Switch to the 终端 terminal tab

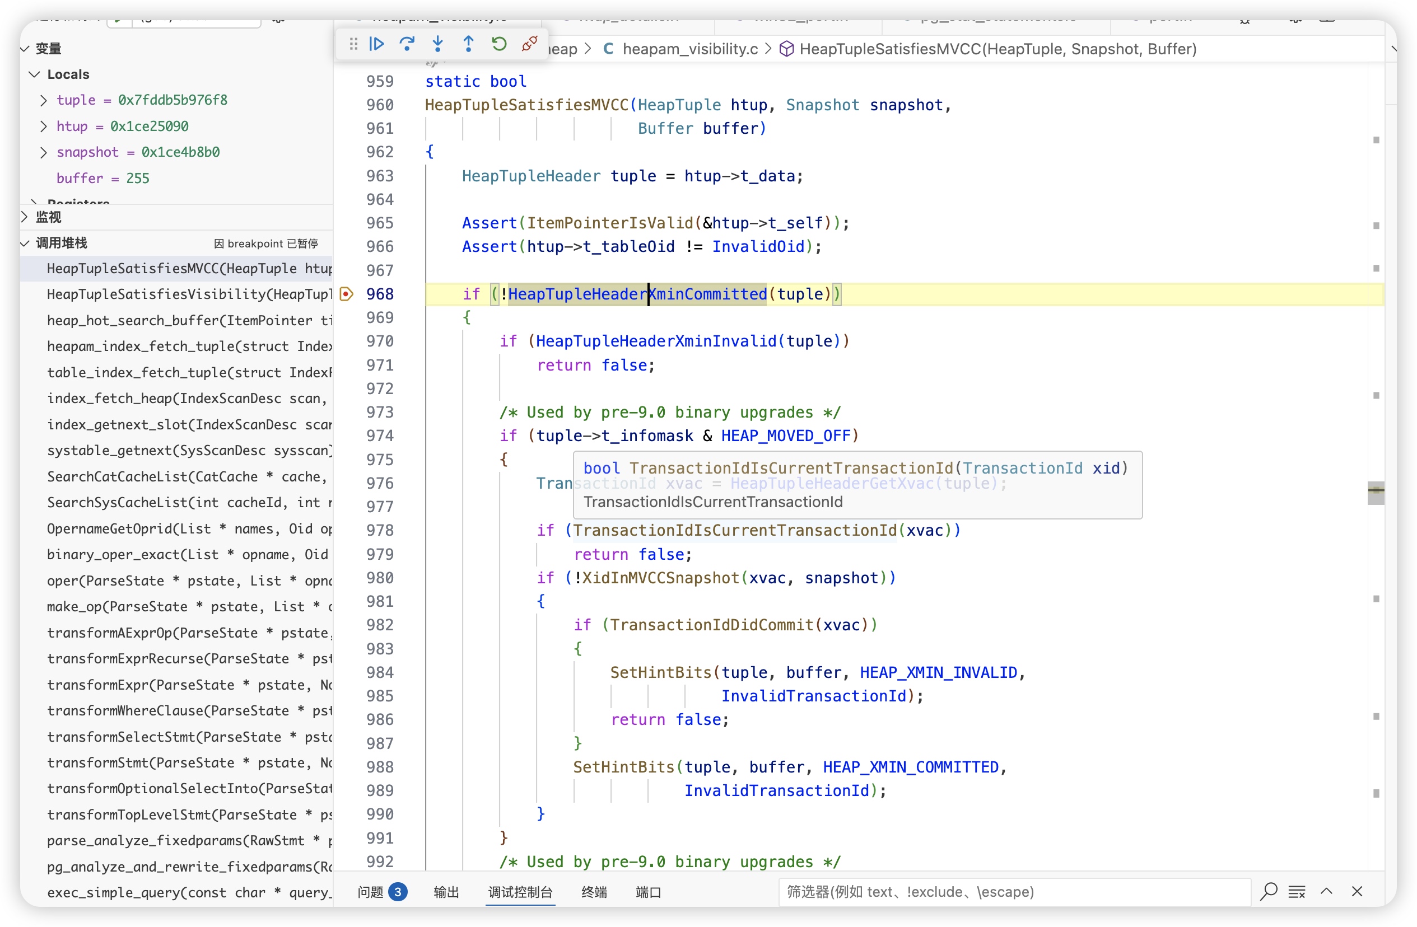tap(594, 892)
